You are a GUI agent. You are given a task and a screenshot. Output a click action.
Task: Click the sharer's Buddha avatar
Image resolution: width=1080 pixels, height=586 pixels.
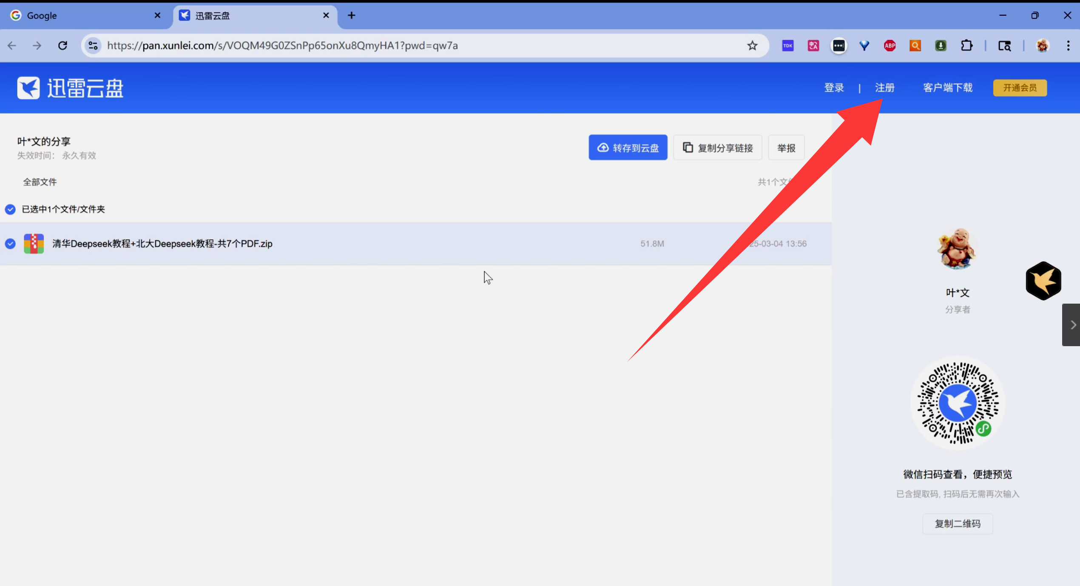957,248
